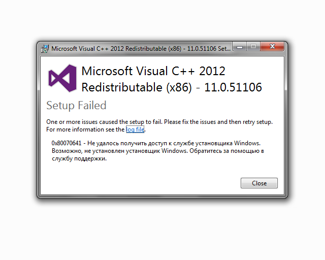This screenshot has width=325, height=260.
Task: Click the greyed-out maximize button
Action: coord(253,47)
